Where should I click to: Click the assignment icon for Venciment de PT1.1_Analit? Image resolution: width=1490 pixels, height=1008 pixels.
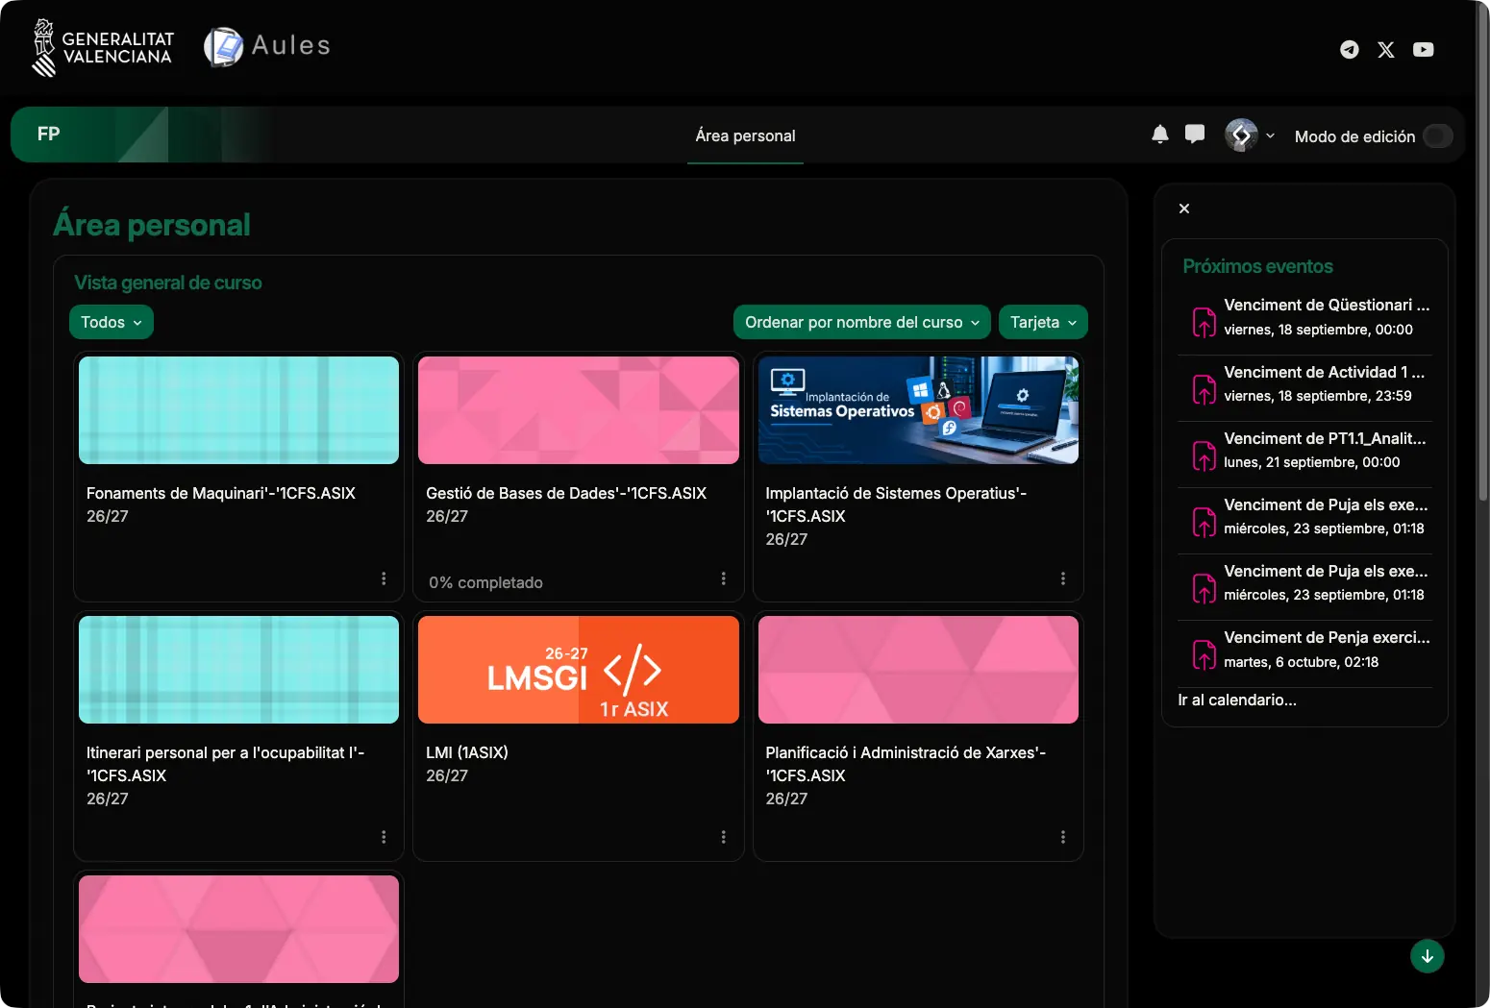(1204, 455)
